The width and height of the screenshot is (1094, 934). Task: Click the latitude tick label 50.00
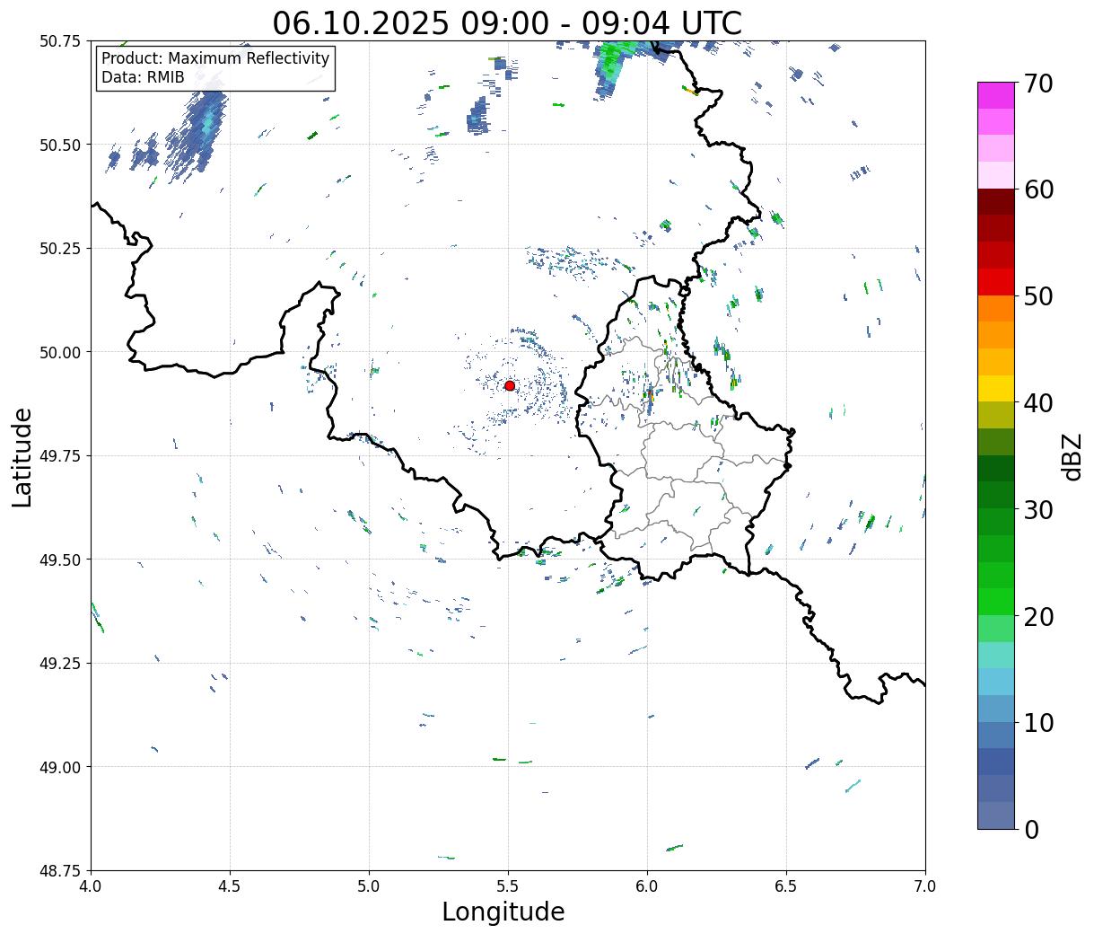coord(60,352)
